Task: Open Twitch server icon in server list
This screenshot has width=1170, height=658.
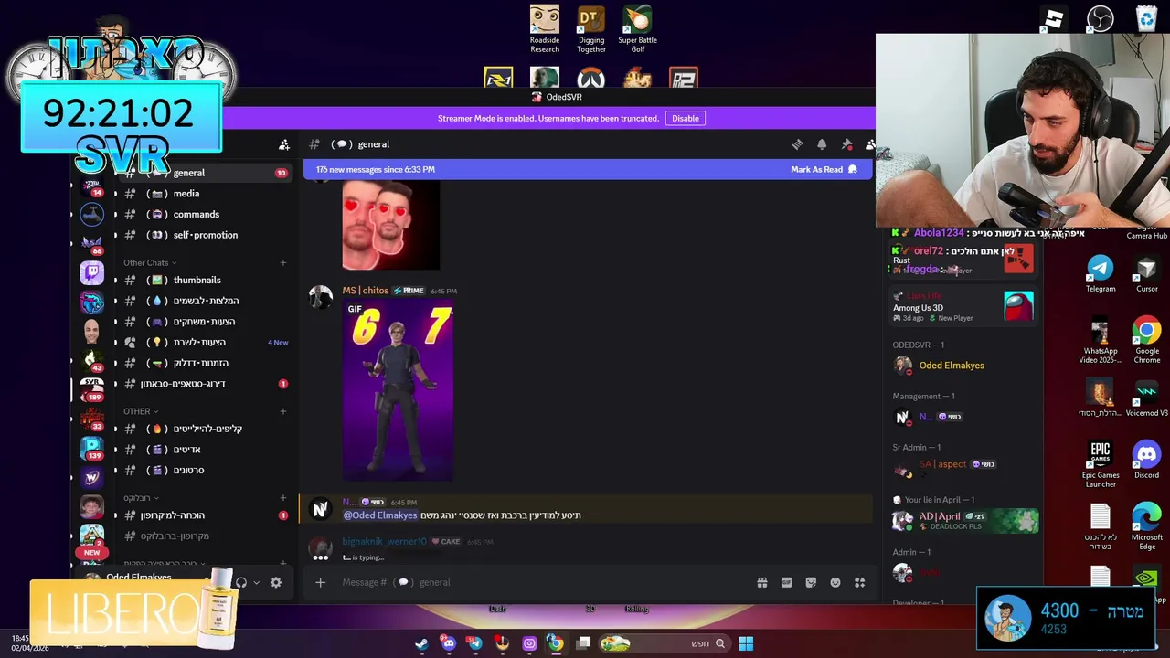Action: (x=91, y=272)
